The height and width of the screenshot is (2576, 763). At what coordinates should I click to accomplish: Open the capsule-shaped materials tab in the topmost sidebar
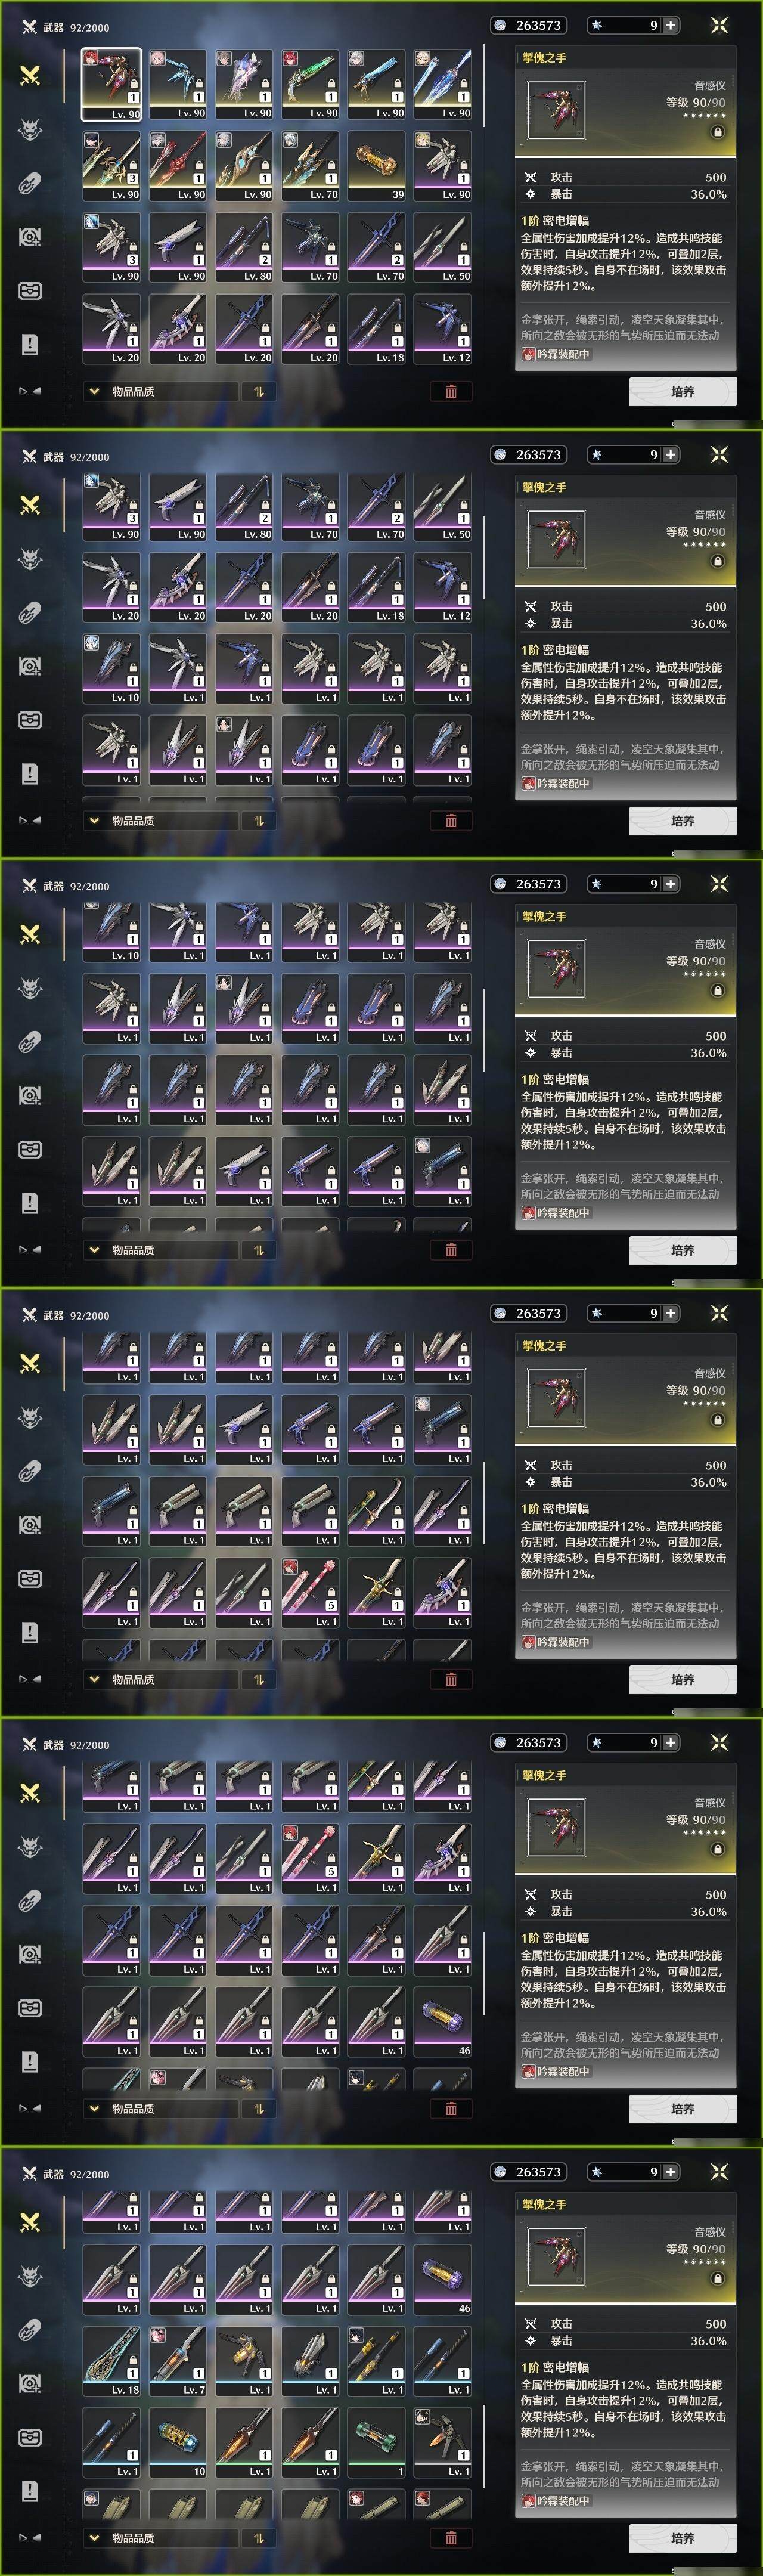(x=30, y=183)
